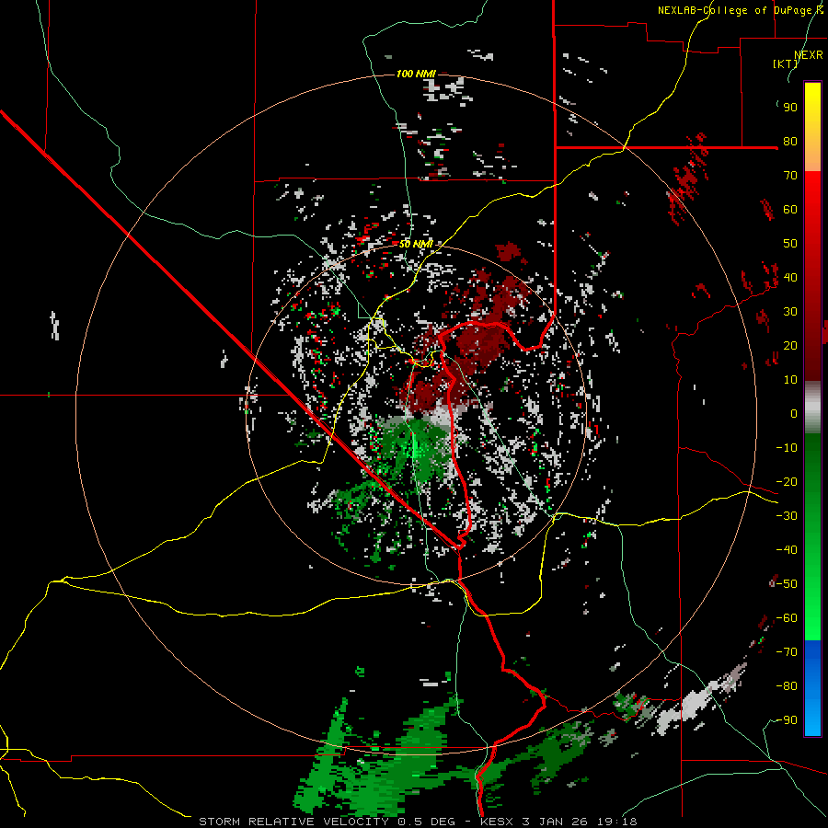Click the positive 10 label on velocity scale
Screen dimensions: 828x828
point(790,380)
